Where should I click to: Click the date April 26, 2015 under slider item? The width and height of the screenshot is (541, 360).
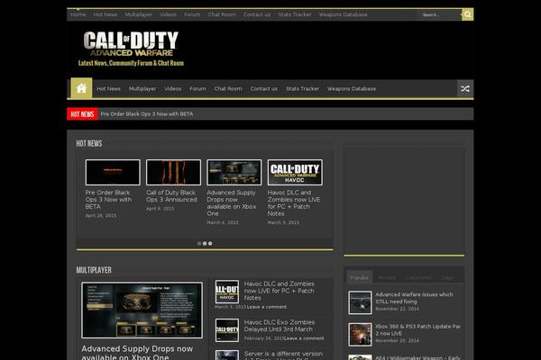101,216
